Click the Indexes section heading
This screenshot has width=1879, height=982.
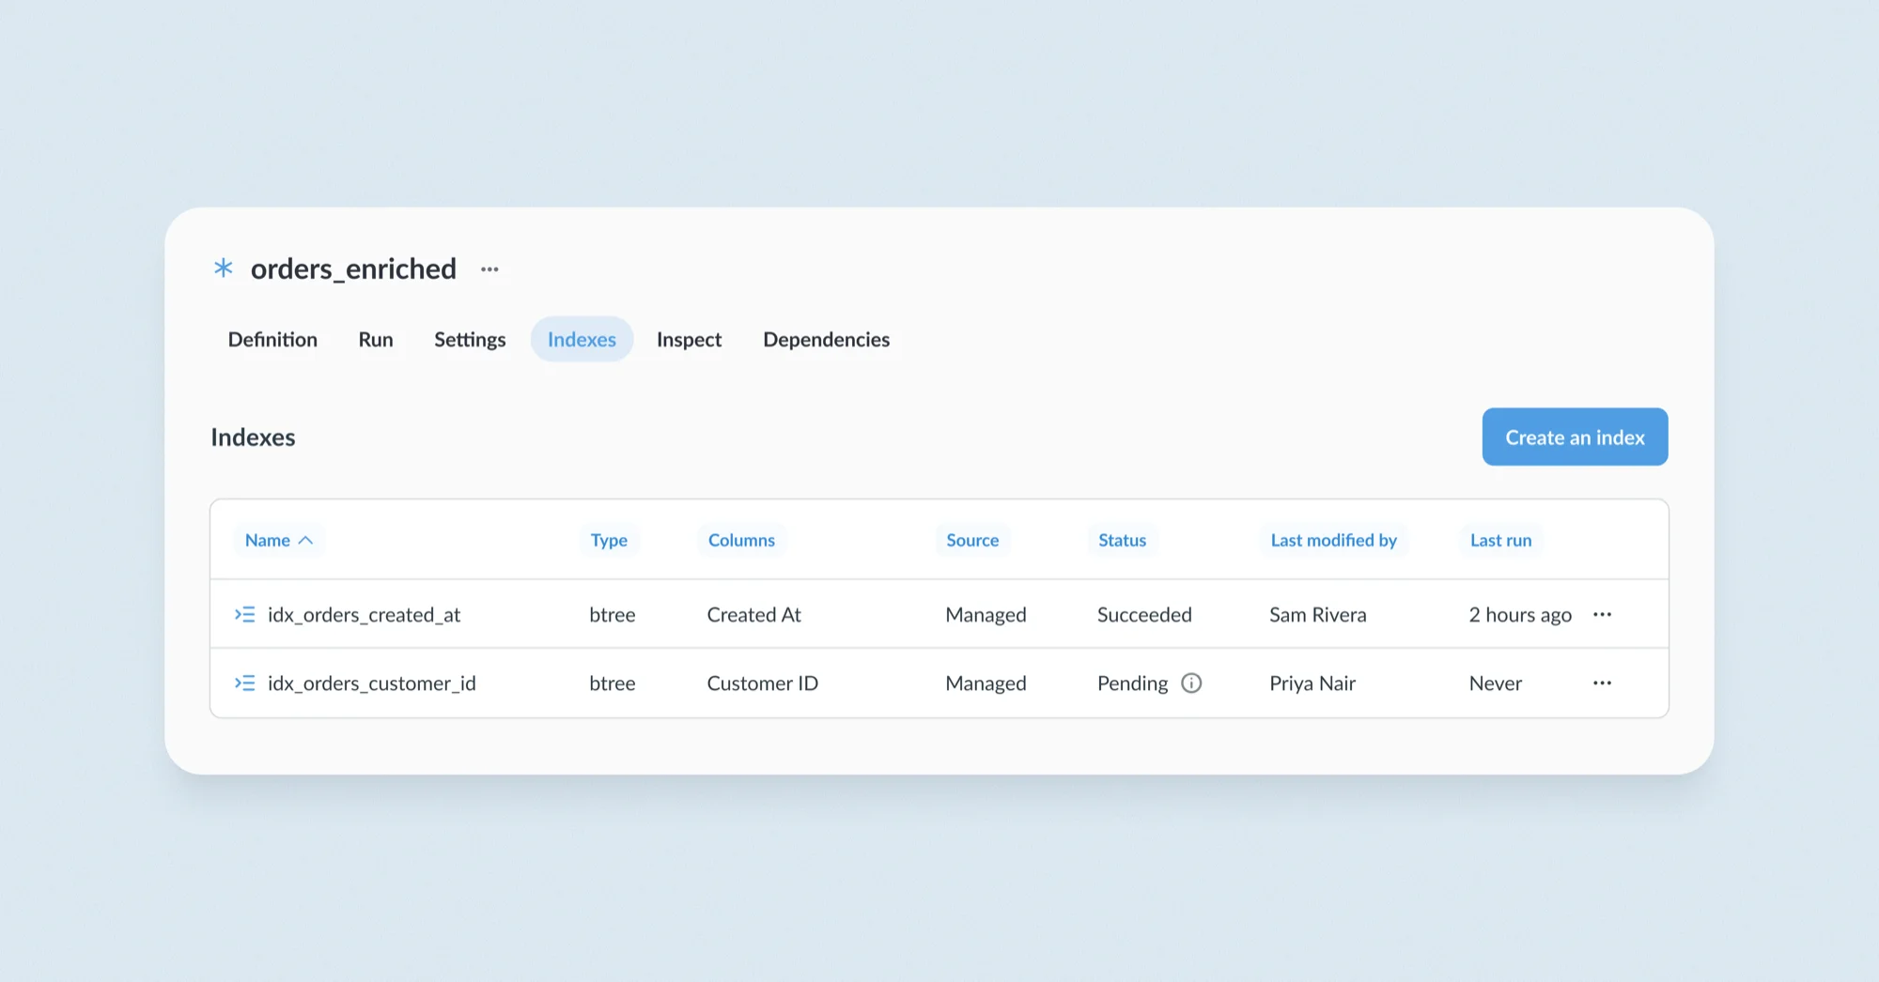coord(253,437)
